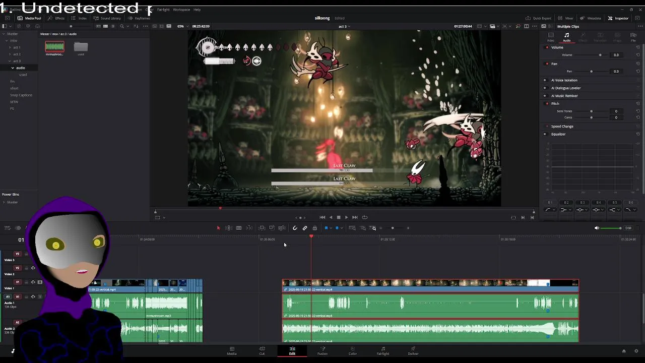The image size is (645, 363).
Task: Choose the Selection mode arrow tool
Action: (218, 228)
